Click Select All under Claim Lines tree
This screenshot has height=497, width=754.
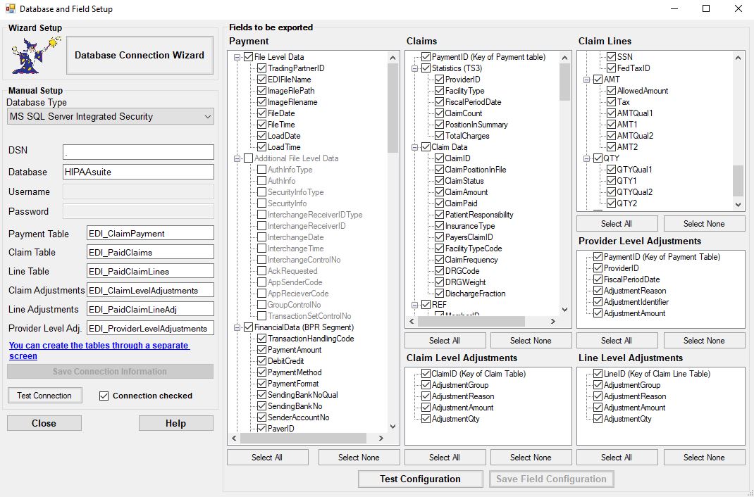tap(617, 224)
